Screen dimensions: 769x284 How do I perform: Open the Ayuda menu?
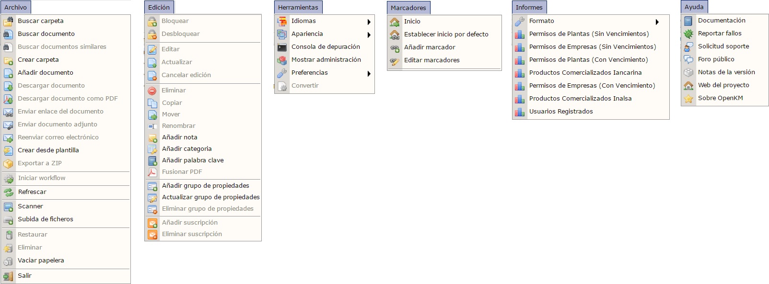[694, 7]
